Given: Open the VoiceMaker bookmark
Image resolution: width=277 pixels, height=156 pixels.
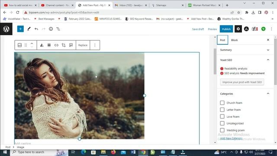Looking at the screenshot, I should point(16,19).
